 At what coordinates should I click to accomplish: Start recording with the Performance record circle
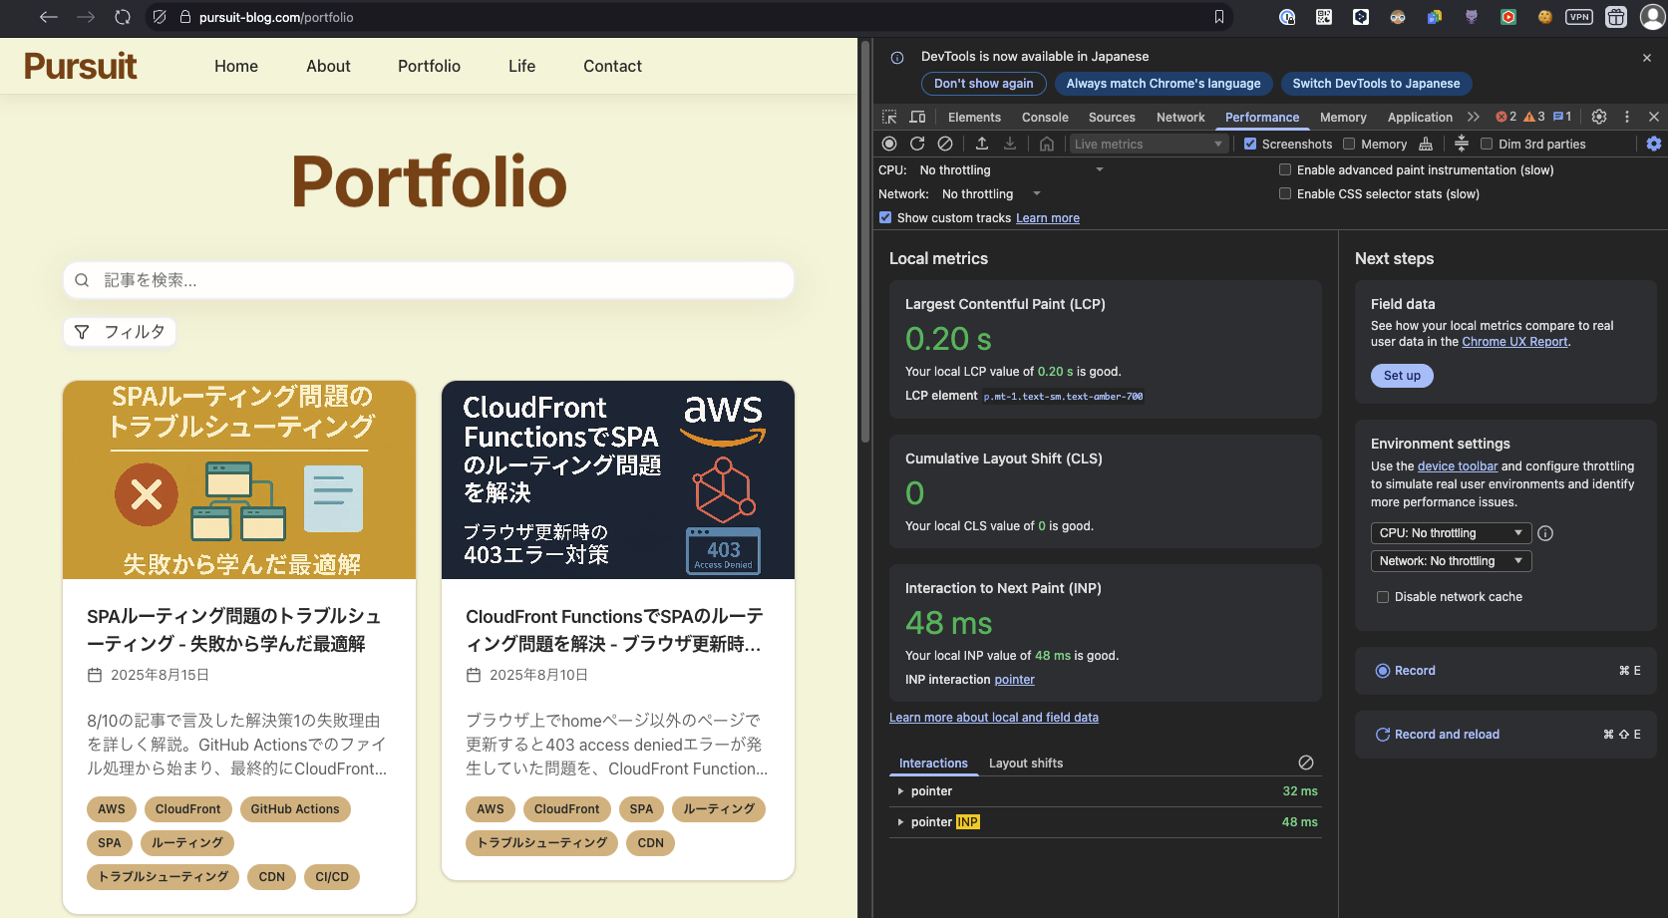point(889,144)
